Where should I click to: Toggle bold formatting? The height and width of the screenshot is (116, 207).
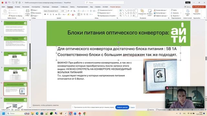[45, 14]
